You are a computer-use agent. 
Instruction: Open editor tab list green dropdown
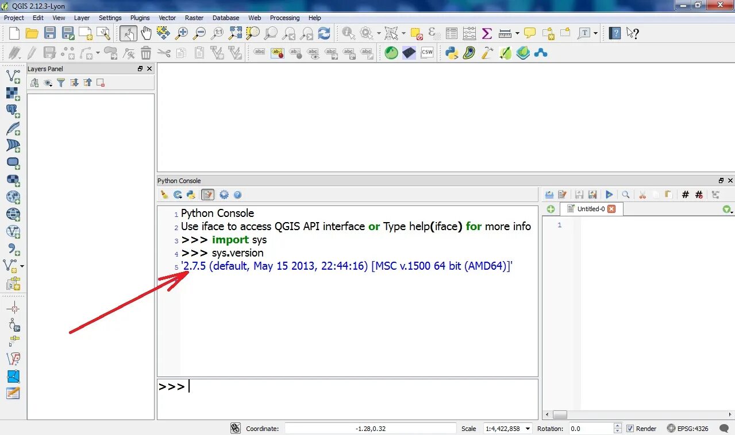pos(728,209)
